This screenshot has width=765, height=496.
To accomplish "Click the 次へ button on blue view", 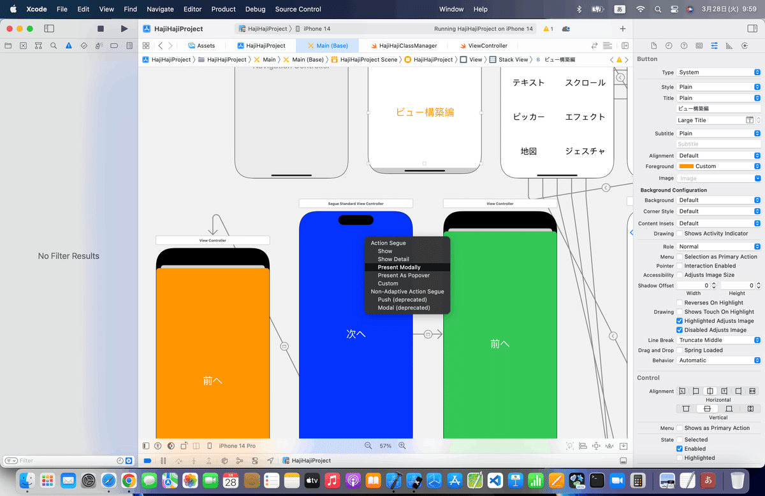I will 356,334.
